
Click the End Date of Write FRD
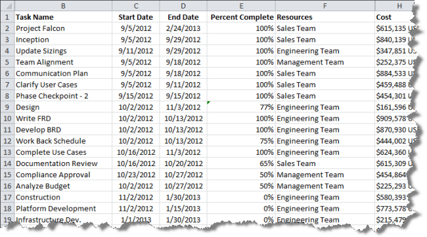(183, 118)
